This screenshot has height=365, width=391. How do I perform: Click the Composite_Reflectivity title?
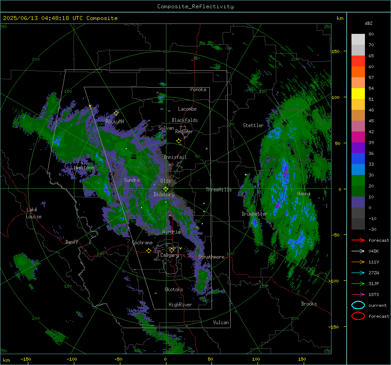pos(195,7)
